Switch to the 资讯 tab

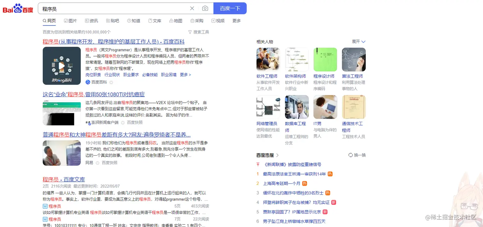pos(91,21)
